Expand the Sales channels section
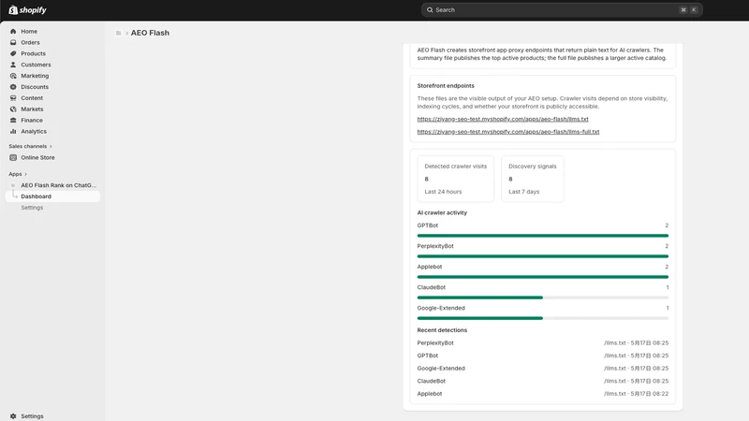749x421 pixels. (51, 147)
